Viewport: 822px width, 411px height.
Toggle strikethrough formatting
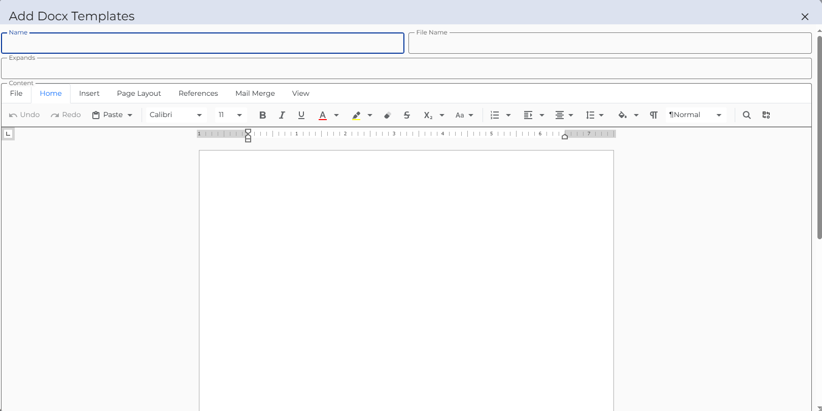pyautogui.click(x=407, y=115)
